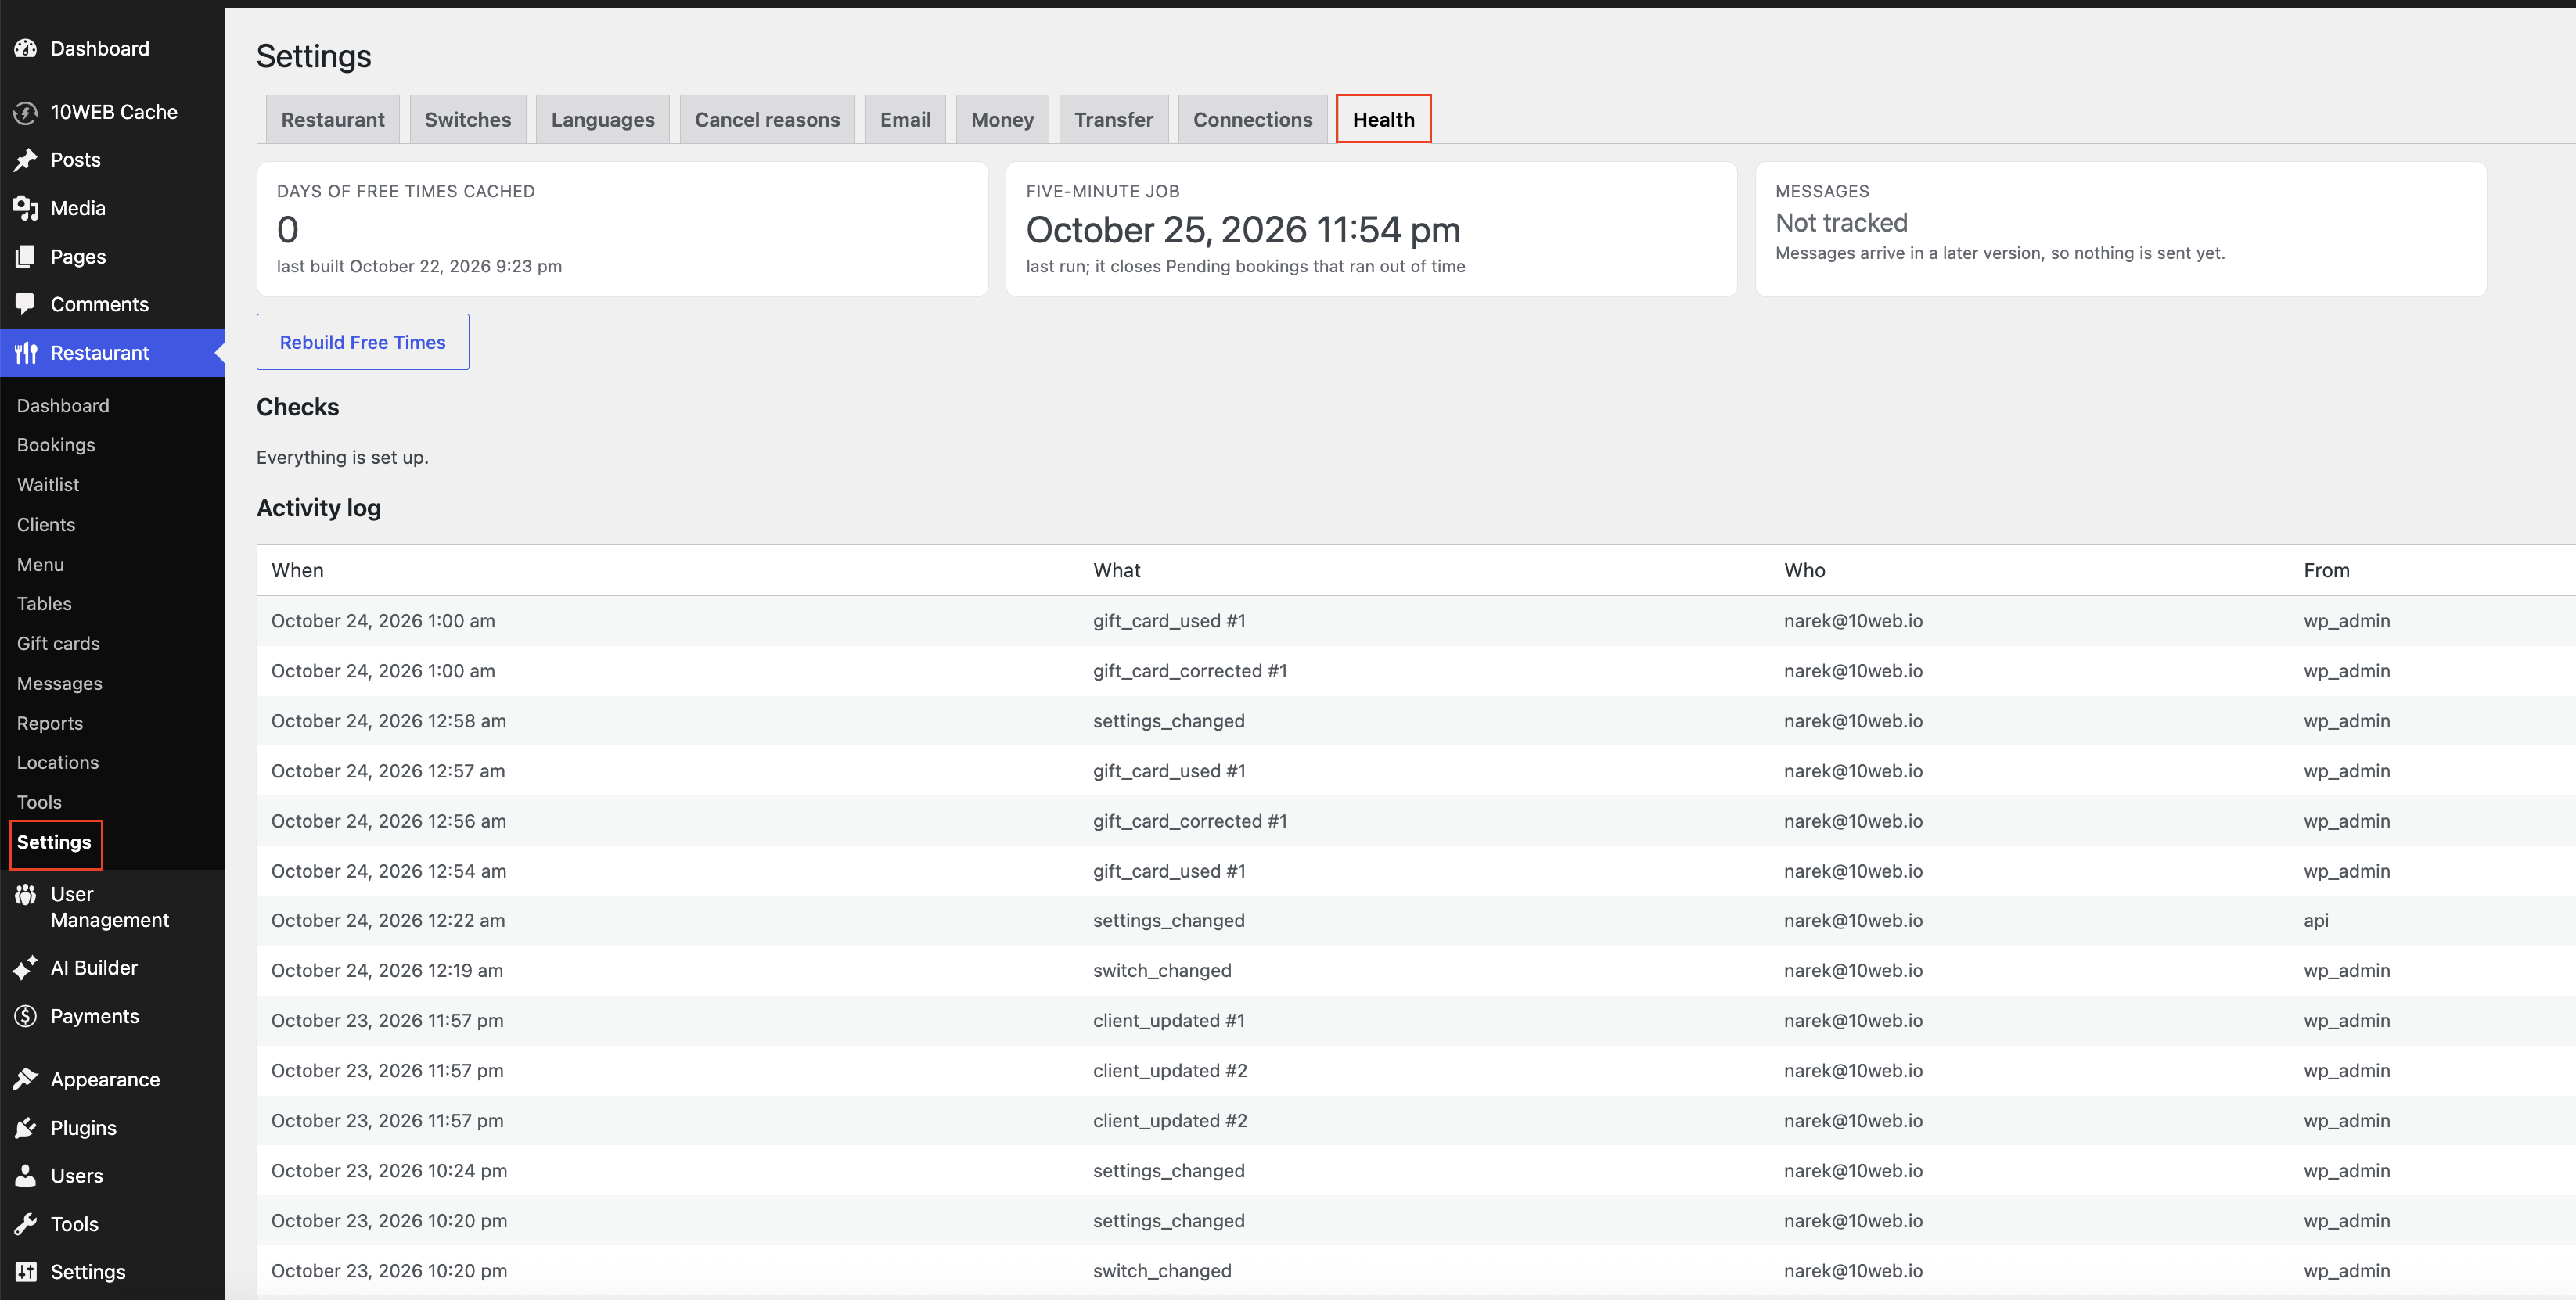Open Messages in Restaurant submenu
The image size is (2576, 1300).
click(x=60, y=684)
